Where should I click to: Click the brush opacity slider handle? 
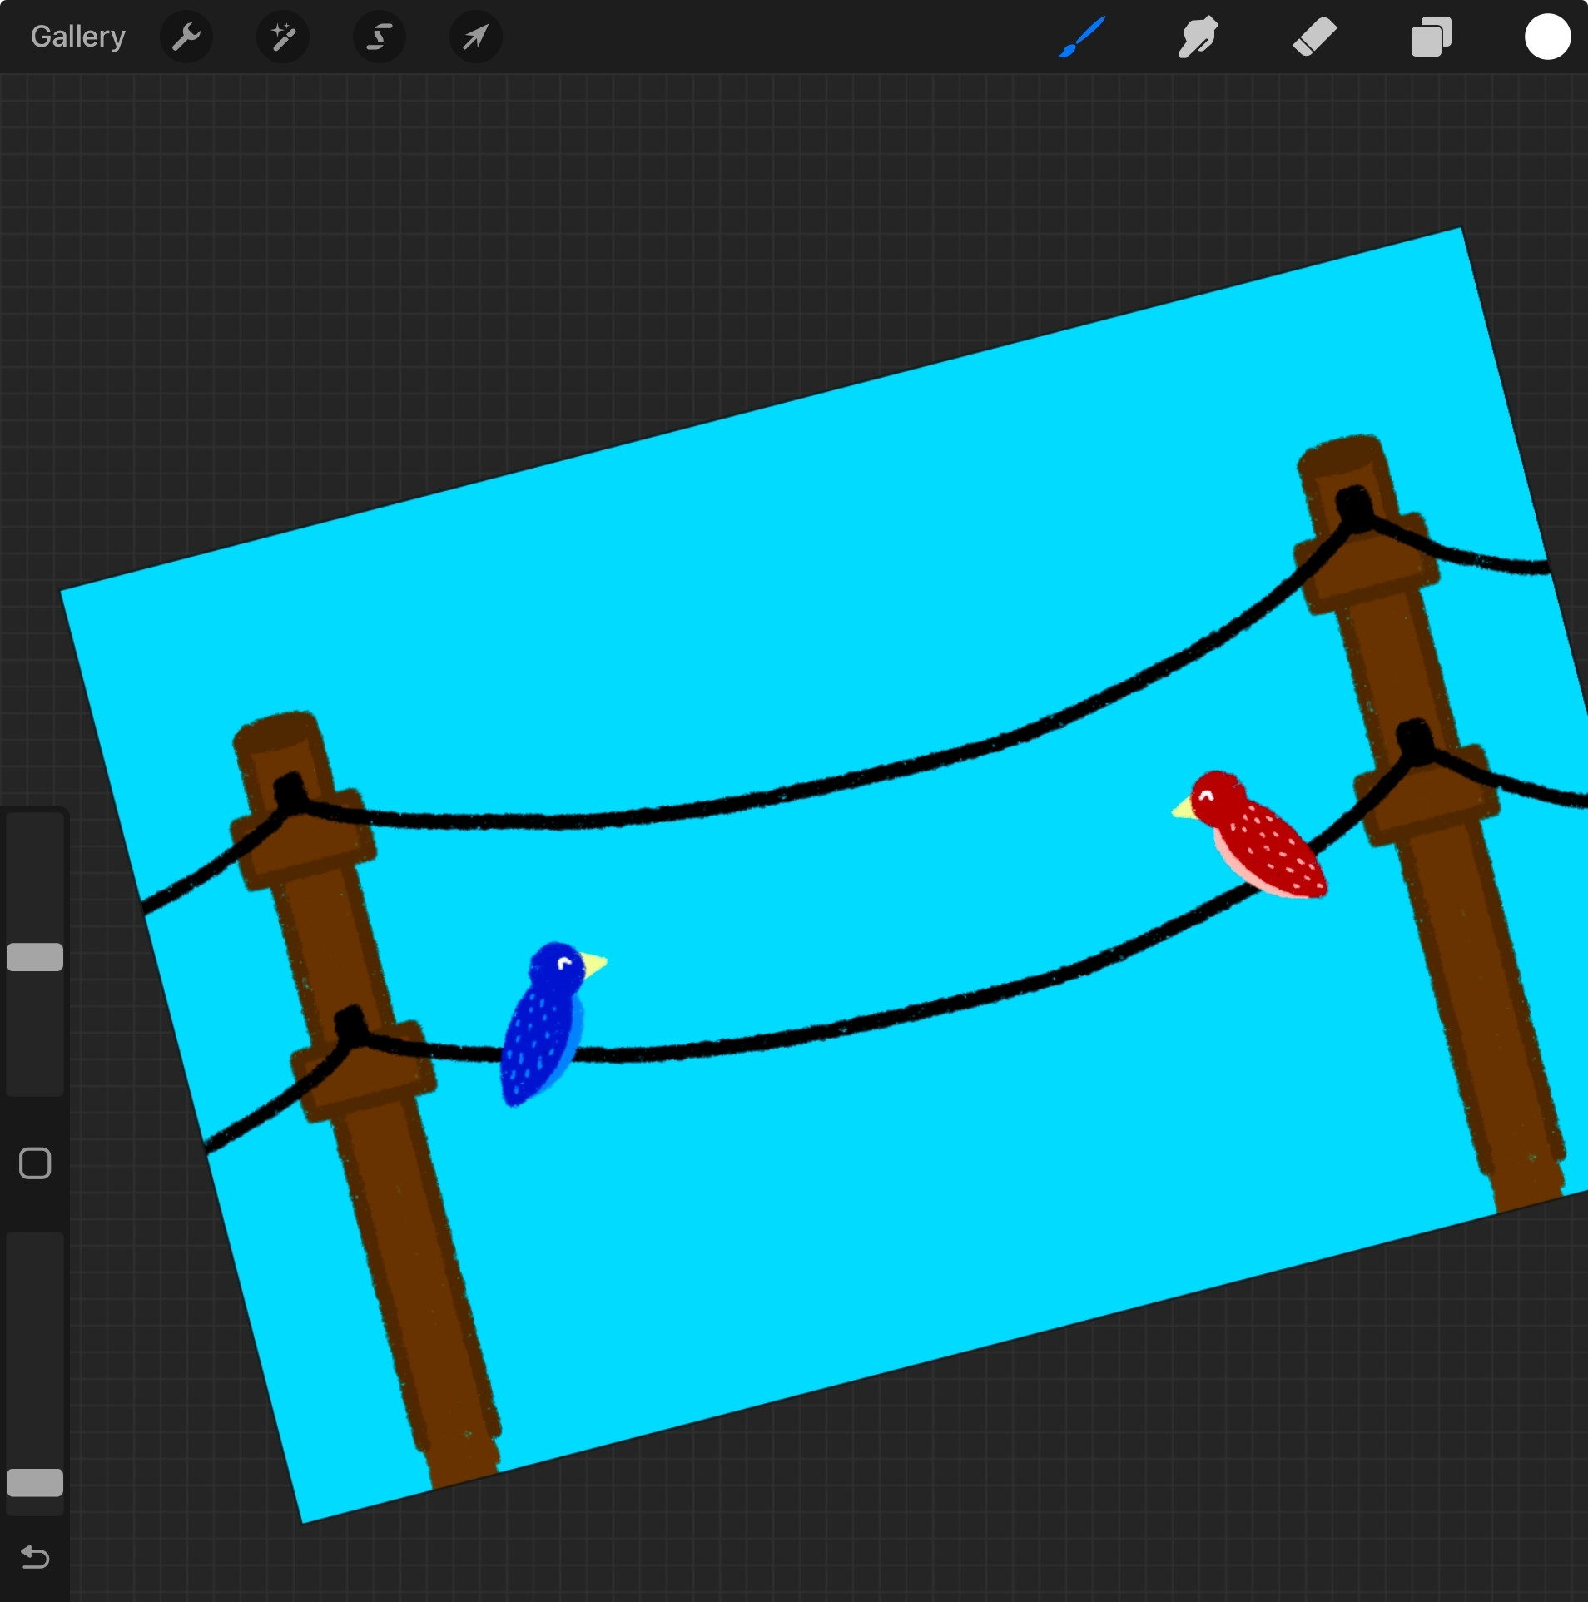pos(35,1482)
